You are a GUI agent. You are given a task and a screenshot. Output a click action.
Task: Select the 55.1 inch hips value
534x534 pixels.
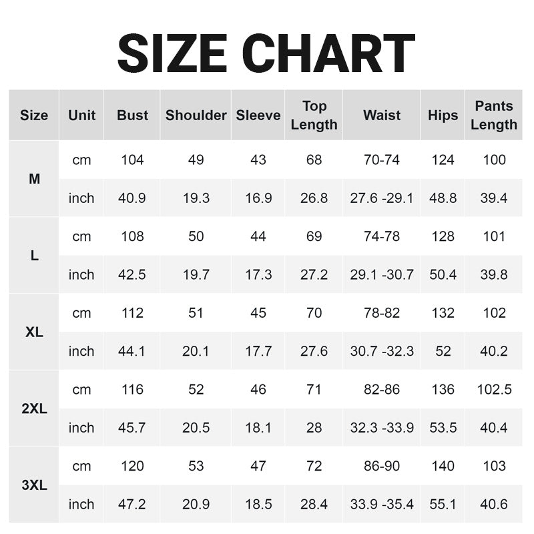click(x=443, y=504)
